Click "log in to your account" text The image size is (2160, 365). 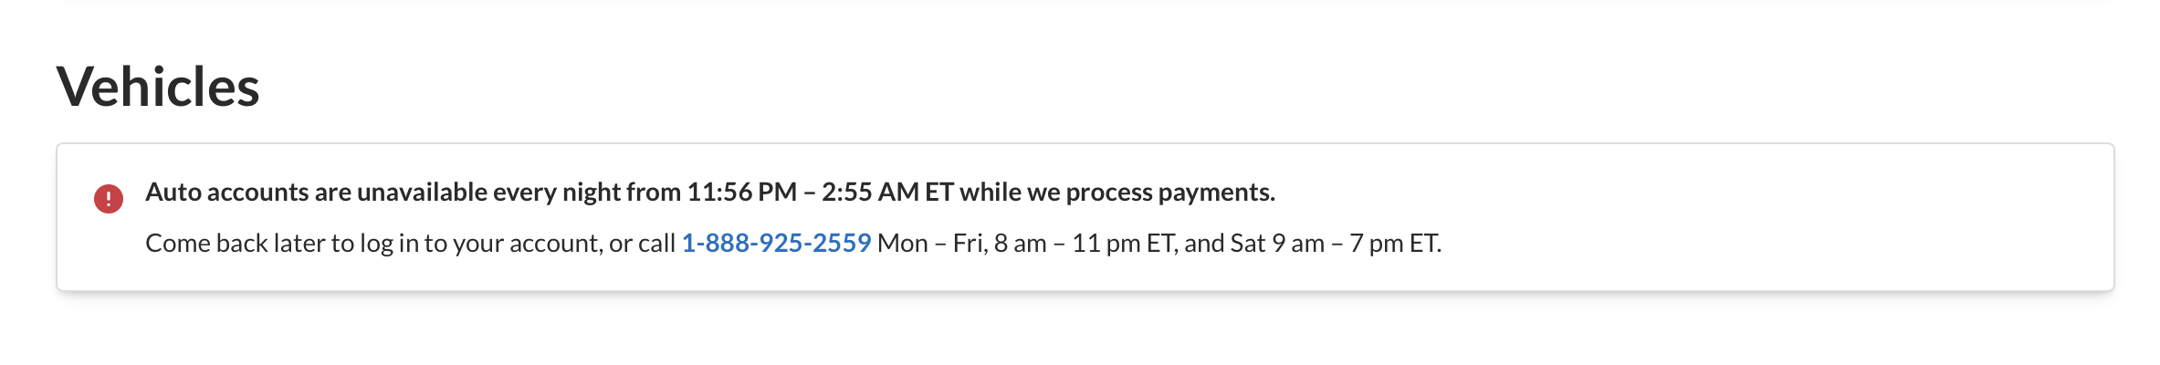480,243
